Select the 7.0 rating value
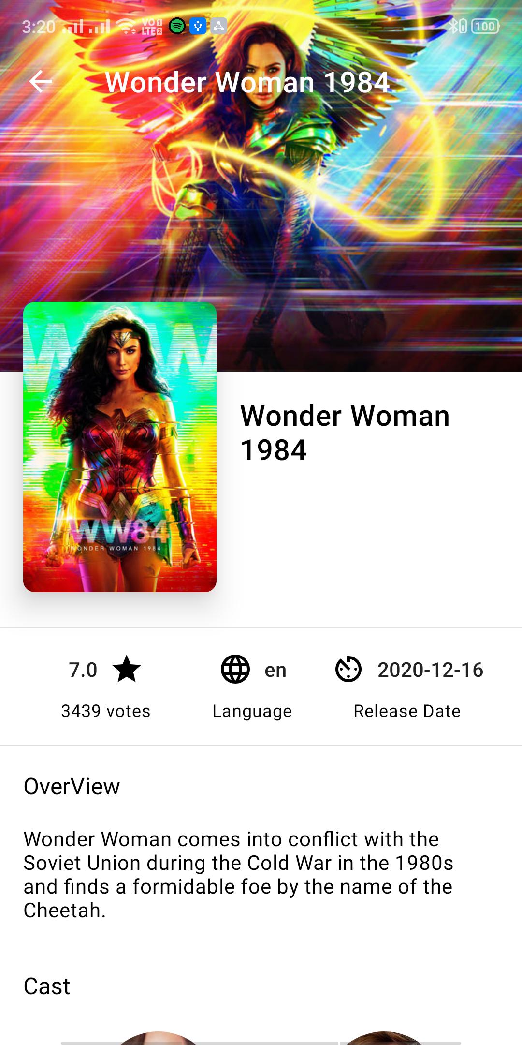This screenshot has width=522, height=1045. (83, 670)
